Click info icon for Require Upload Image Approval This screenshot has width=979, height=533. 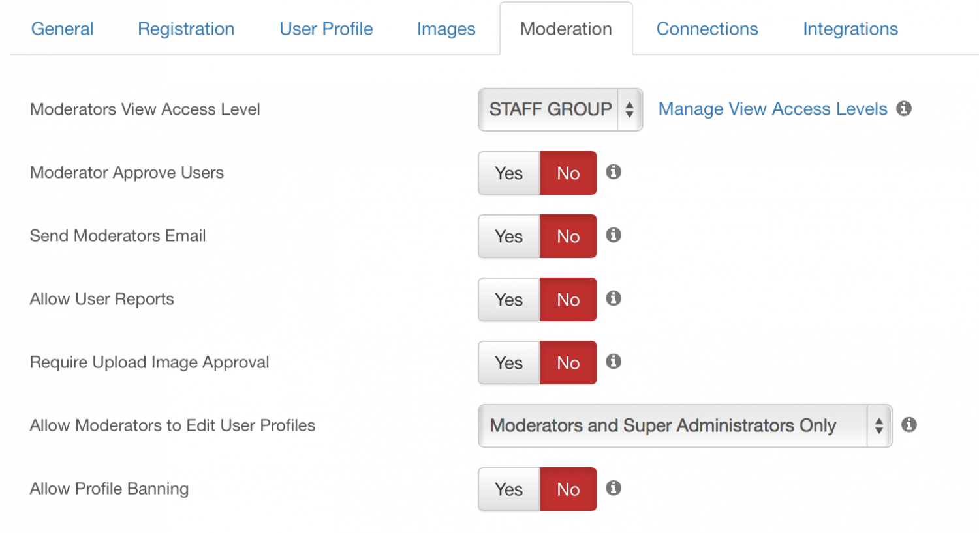tap(613, 361)
